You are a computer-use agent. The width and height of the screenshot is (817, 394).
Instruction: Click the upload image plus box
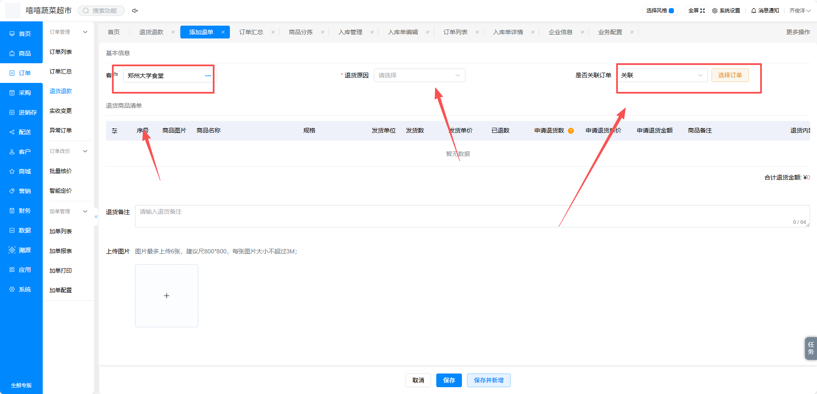(x=167, y=296)
